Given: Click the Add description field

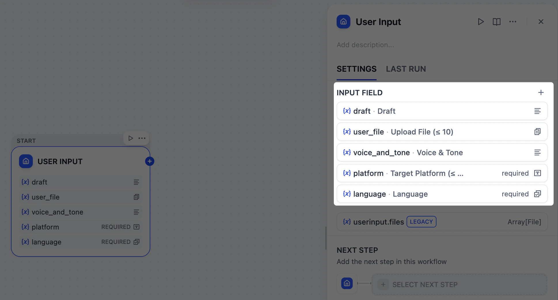Looking at the screenshot, I should click(365, 45).
